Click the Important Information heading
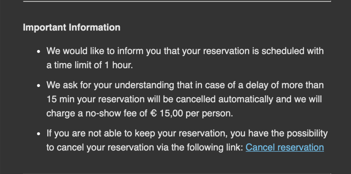351x174 pixels. [x=72, y=27]
